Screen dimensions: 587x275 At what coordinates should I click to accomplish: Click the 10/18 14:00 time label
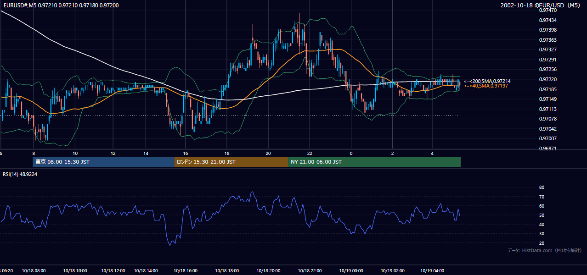146,271
